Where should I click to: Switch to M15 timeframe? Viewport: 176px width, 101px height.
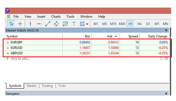pyautogui.click(x=113, y=24)
